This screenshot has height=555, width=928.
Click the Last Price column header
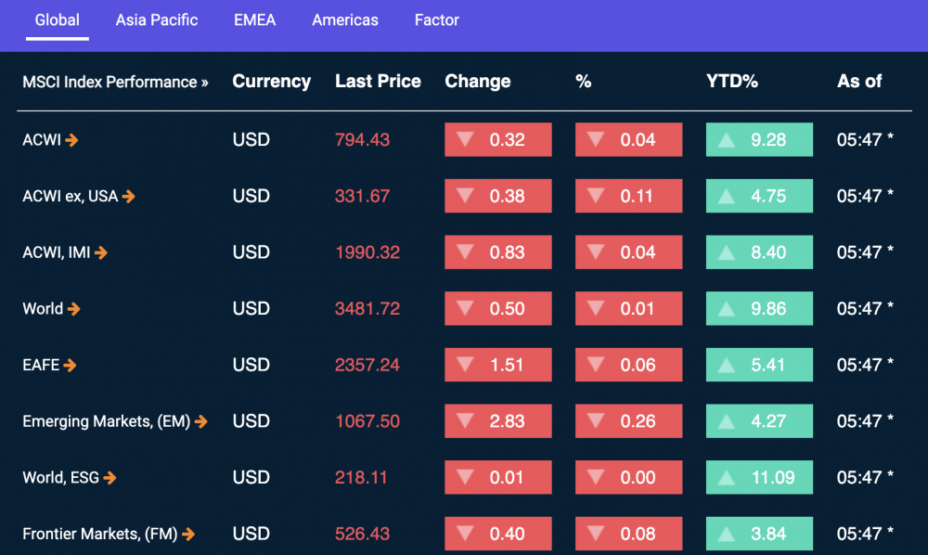click(x=379, y=81)
